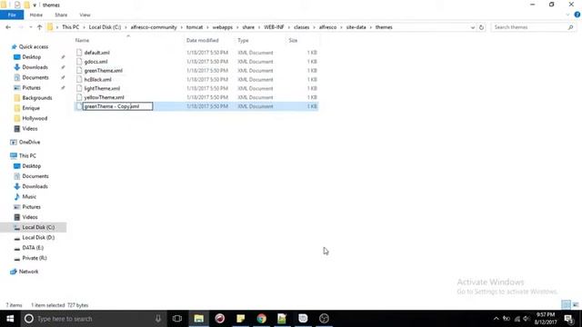Open Backgrounds folder in navigation pane
The height and width of the screenshot is (327, 582).
click(37, 98)
